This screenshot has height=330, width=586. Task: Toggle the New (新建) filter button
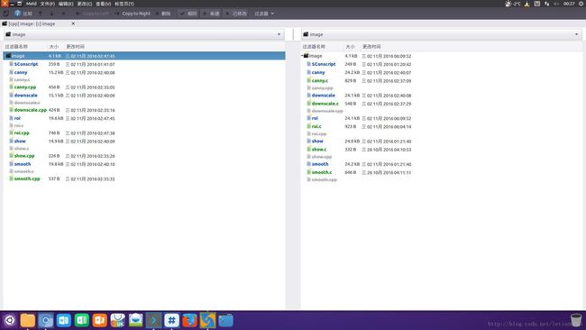point(212,14)
